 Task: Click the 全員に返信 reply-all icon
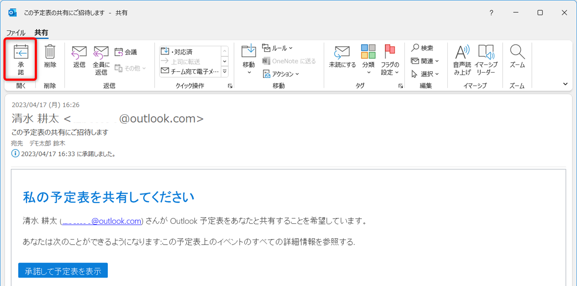point(101,53)
